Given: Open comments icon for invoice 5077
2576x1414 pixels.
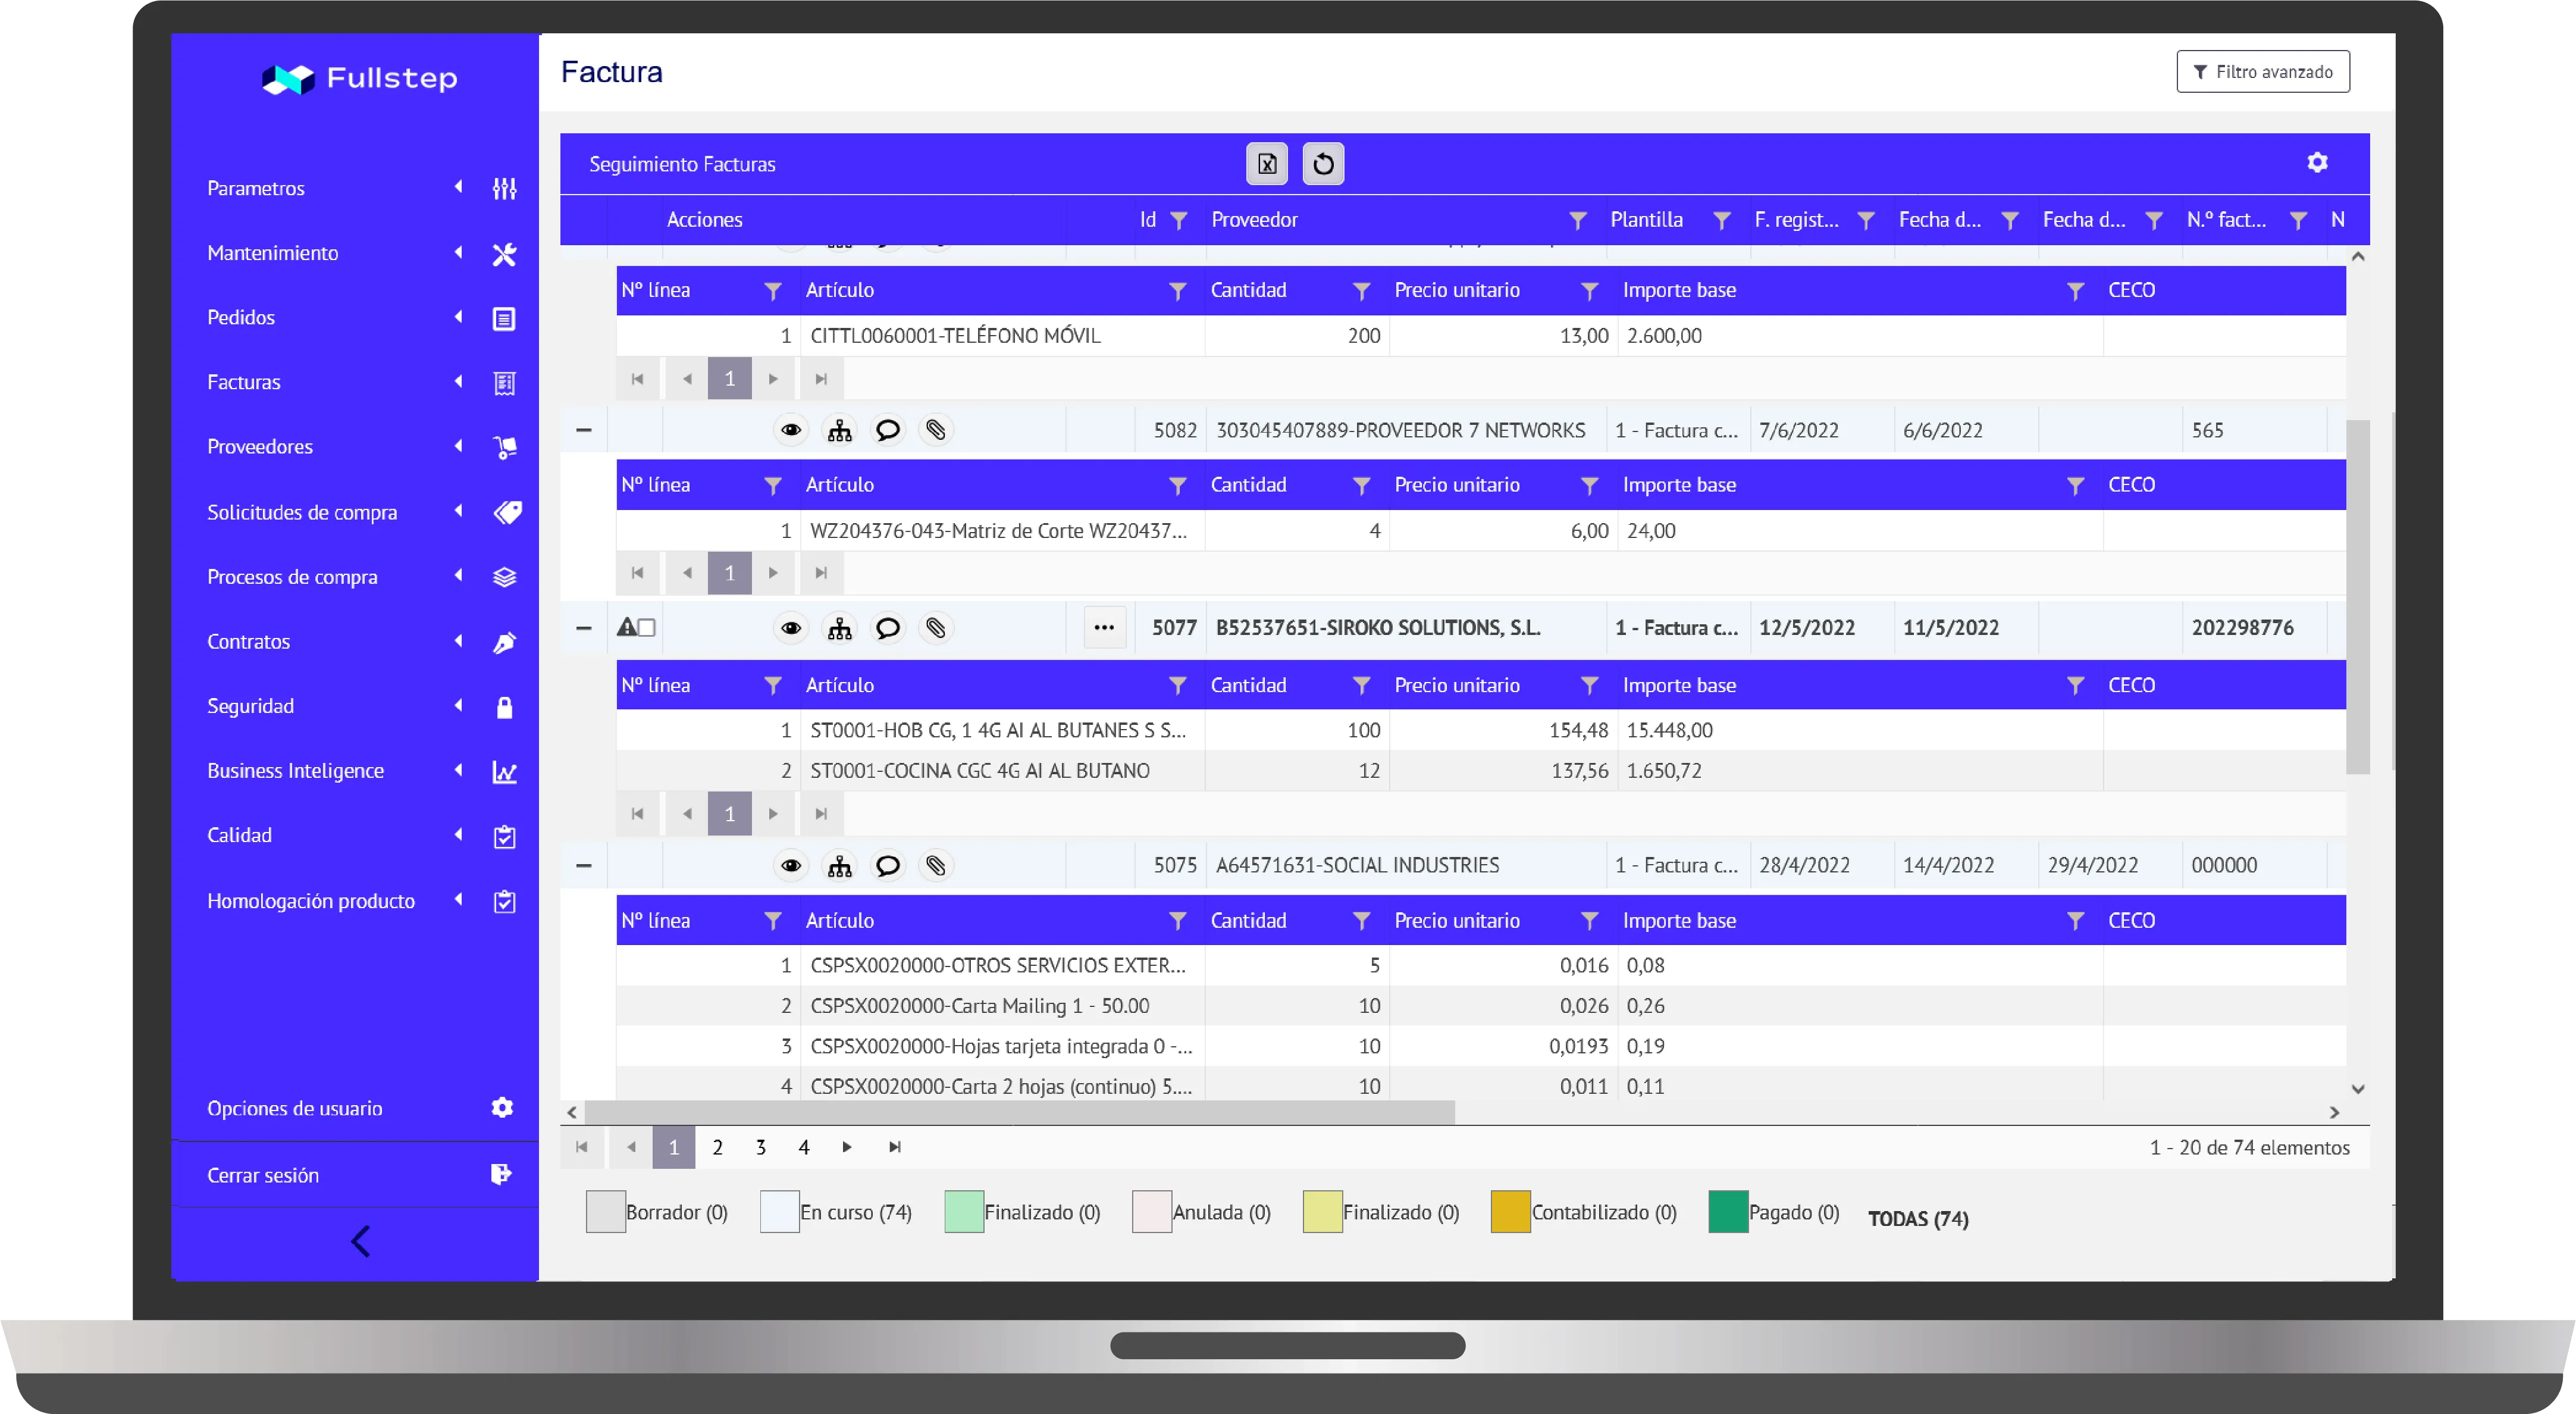Looking at the screenshot, I should (887, 628).
